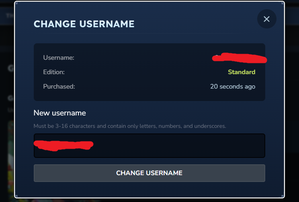Viewport: 299px width, 202px height.
Task: Click the redacted current username value
Action: (x=240, y=59)
